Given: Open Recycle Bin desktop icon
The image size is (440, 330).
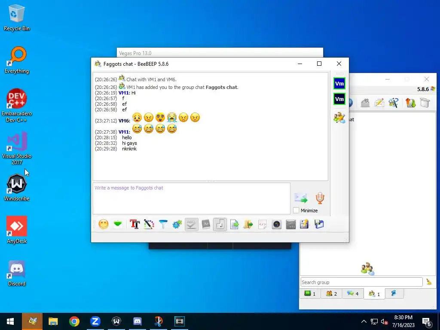Looking at the screenshot, I should click(17, 17).
